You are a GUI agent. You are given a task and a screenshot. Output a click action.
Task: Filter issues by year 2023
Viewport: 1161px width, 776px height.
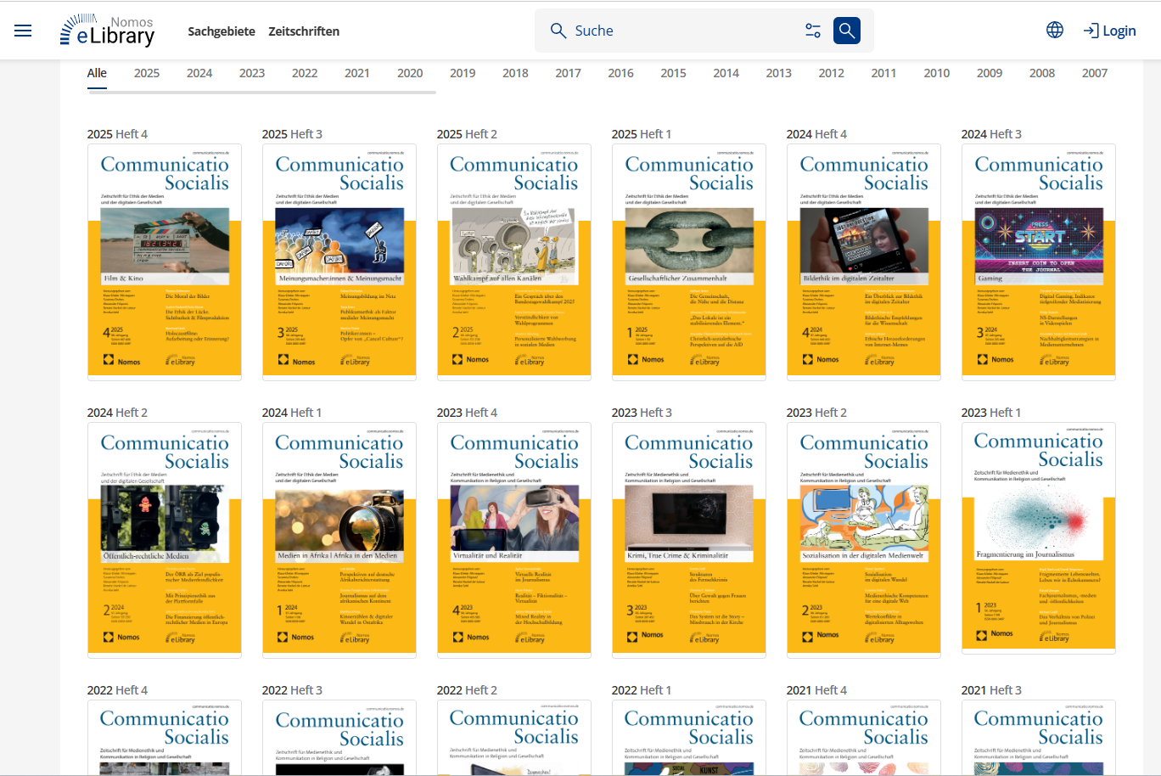(x=252, y=73)
